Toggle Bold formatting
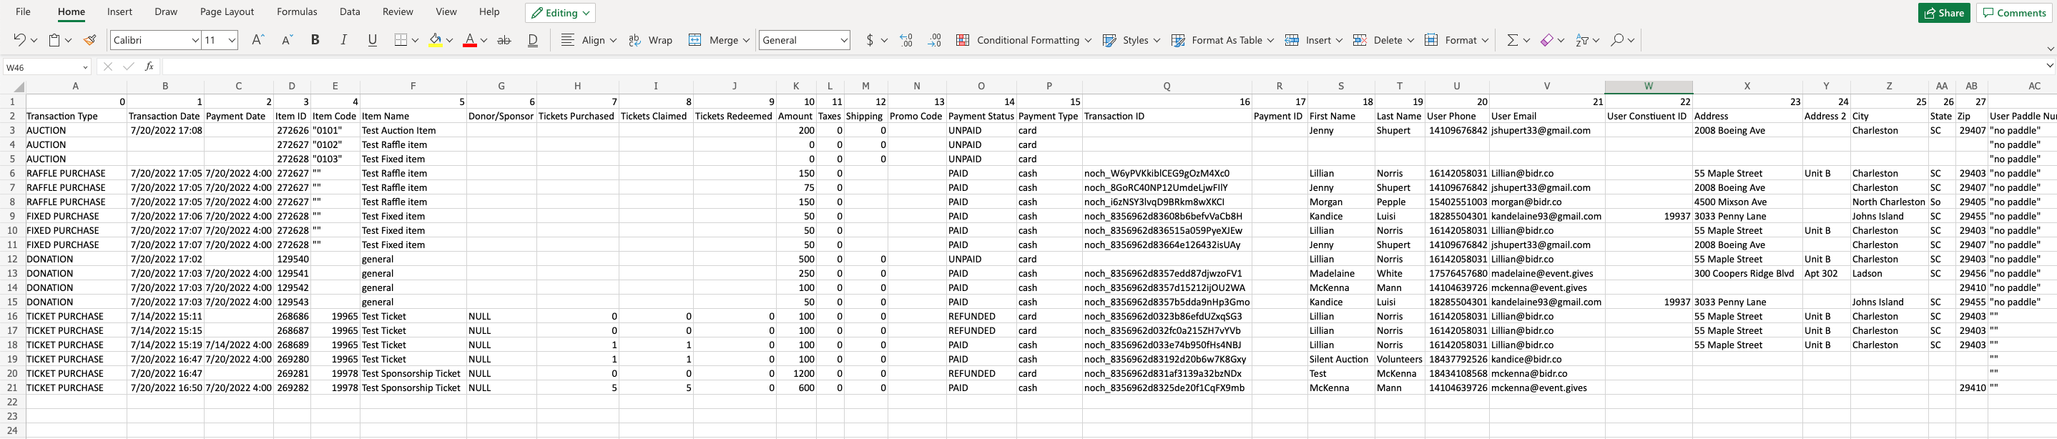2057x439 pixels. pos(315,40)
